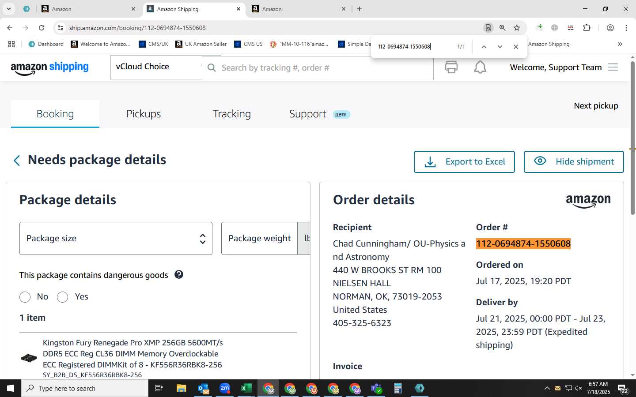
Task: Click the Next pickup label
Action: pyautogui.click(x=596, y=105)
